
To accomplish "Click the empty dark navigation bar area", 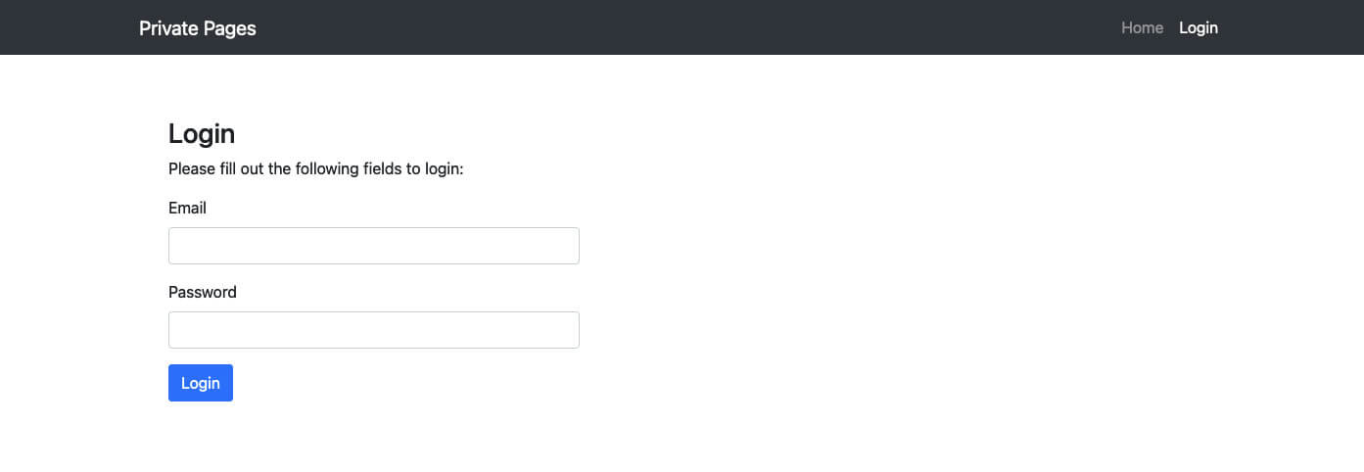I will point(685,27).
